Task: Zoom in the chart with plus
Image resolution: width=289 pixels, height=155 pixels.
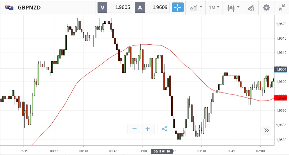Action: [147, 129]
